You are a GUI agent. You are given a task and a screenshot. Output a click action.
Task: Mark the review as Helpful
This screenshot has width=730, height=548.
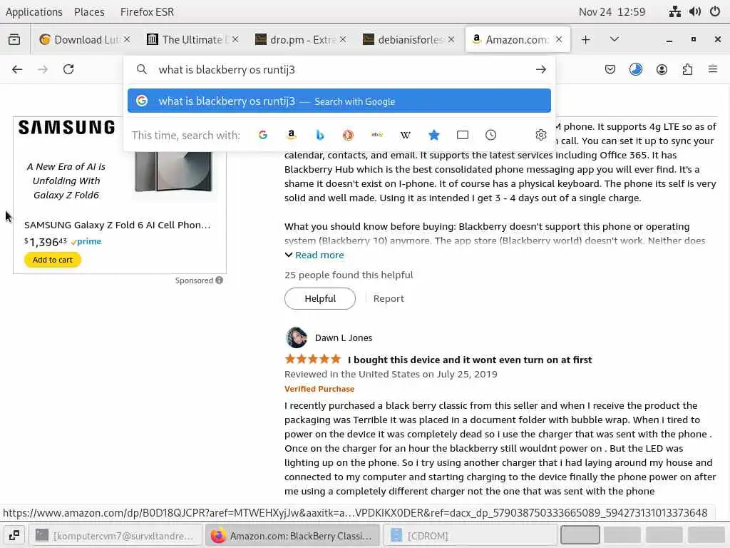[x=320, y=299]
